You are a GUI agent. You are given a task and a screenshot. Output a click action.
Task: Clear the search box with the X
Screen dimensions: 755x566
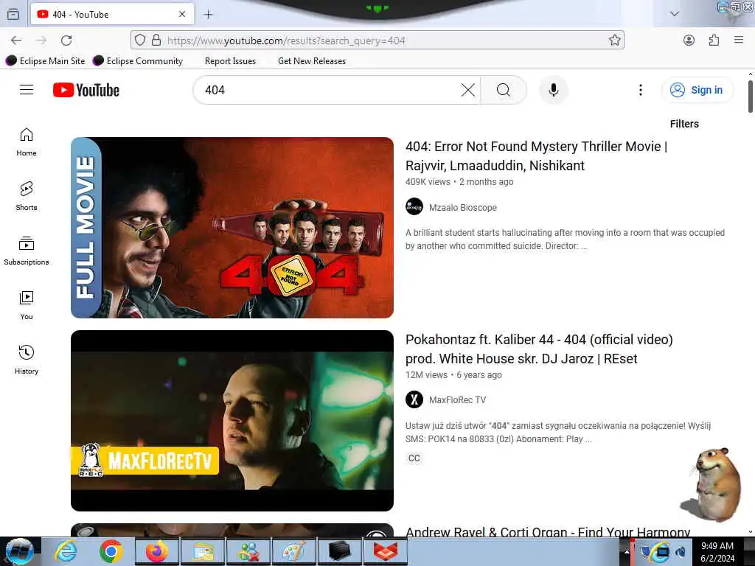tap(467, 90)
